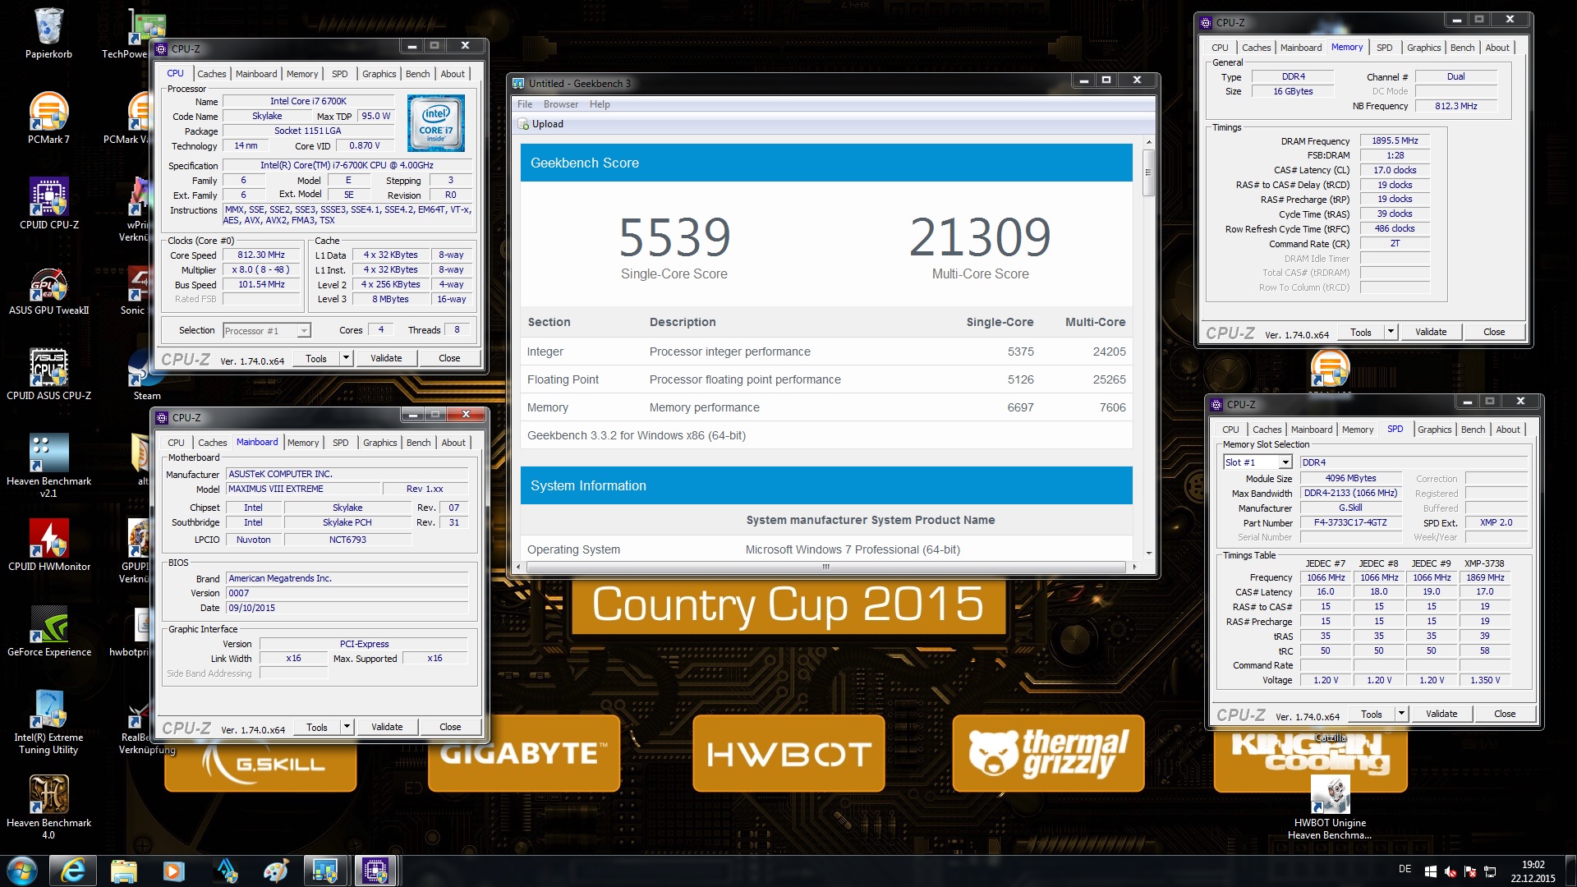Switch to Caches tab in CPU window
This screenshot has height=887, width=1577.
211,74
